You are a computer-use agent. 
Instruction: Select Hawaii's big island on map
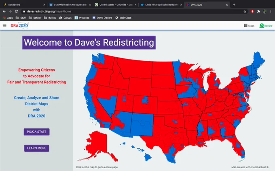point(148,157)
